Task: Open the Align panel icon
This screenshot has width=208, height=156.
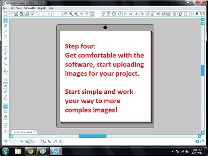Action: [x=158, y=14]
